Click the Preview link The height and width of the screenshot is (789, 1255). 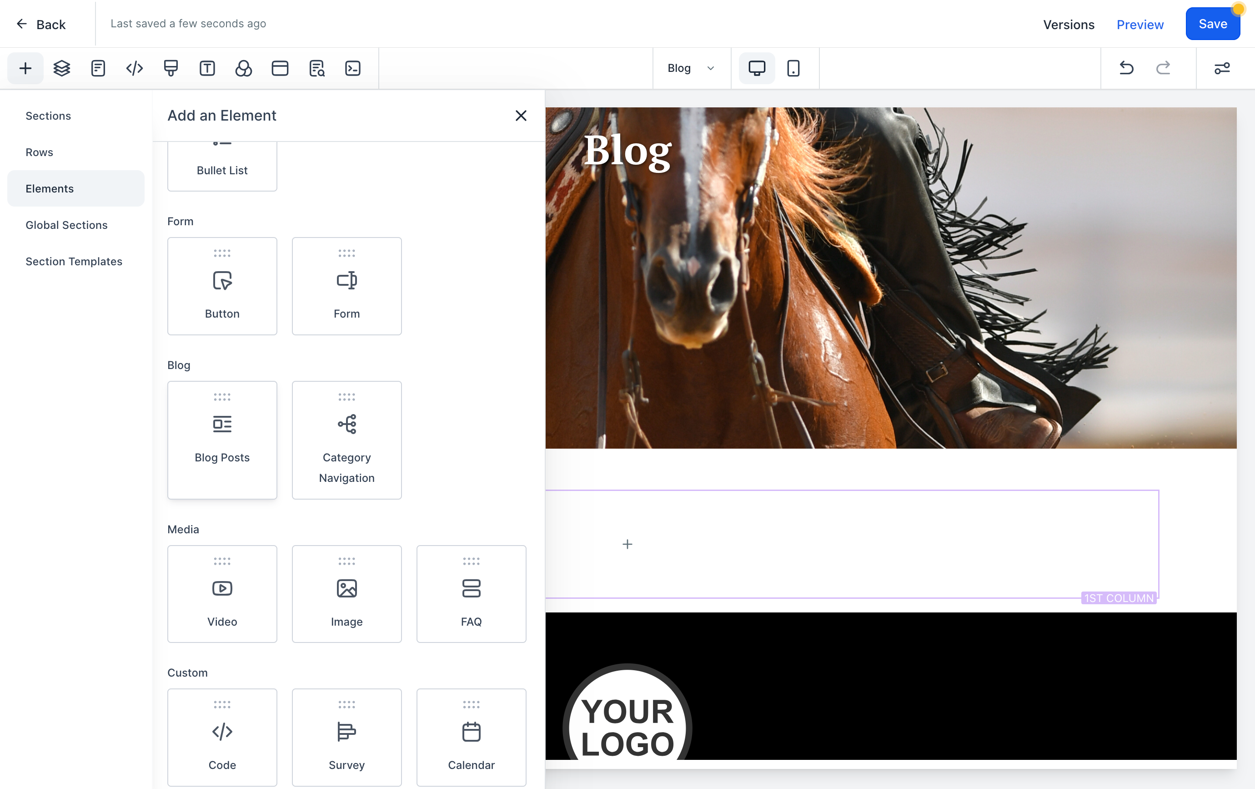1140,24
